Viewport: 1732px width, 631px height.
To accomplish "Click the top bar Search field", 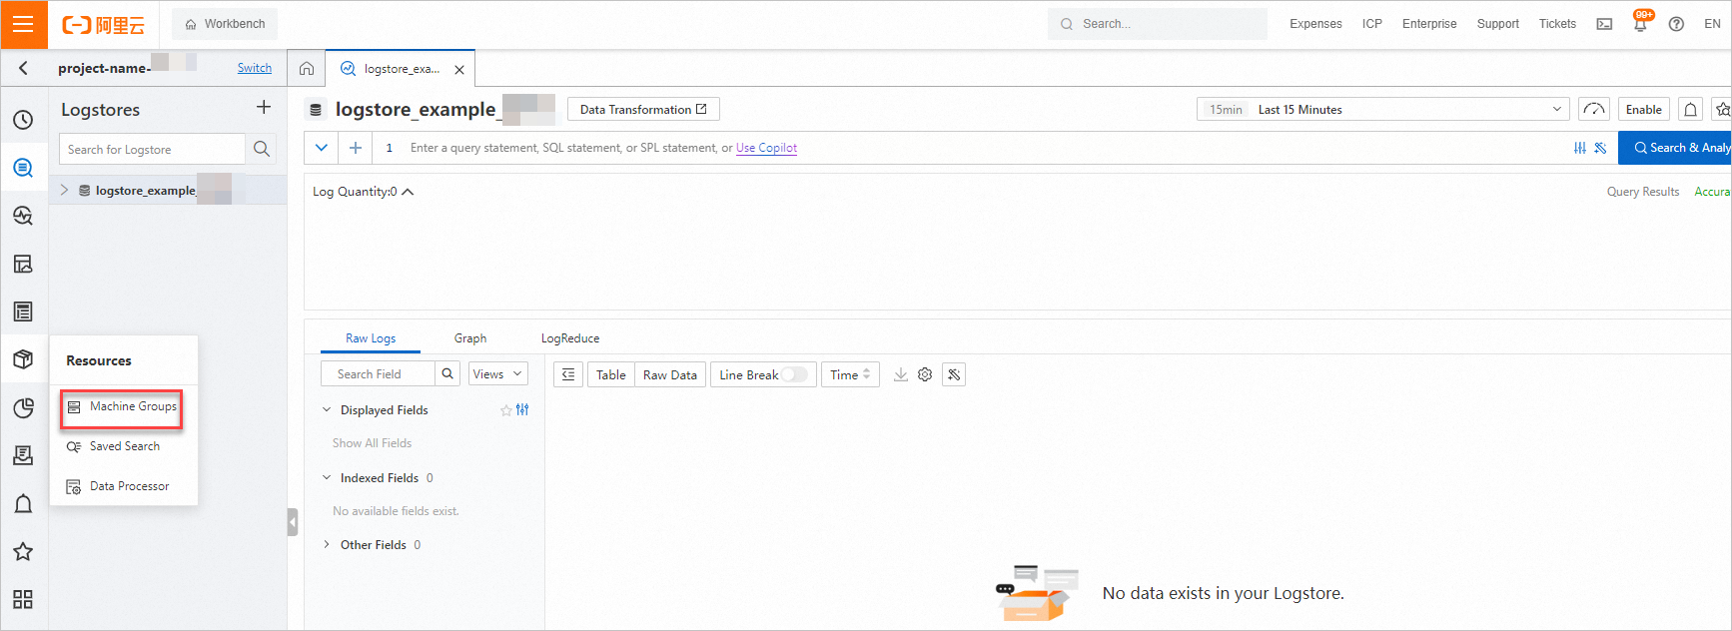I will click(1158, 24).
